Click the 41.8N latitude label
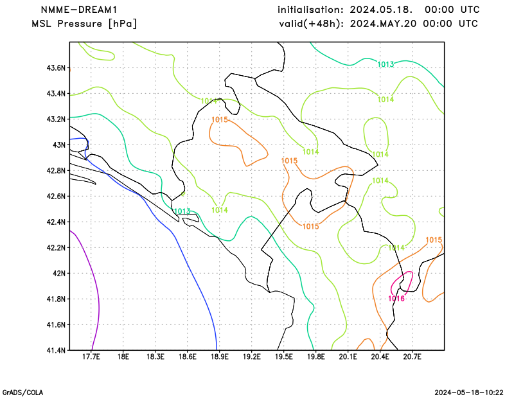 pos(56,299)
